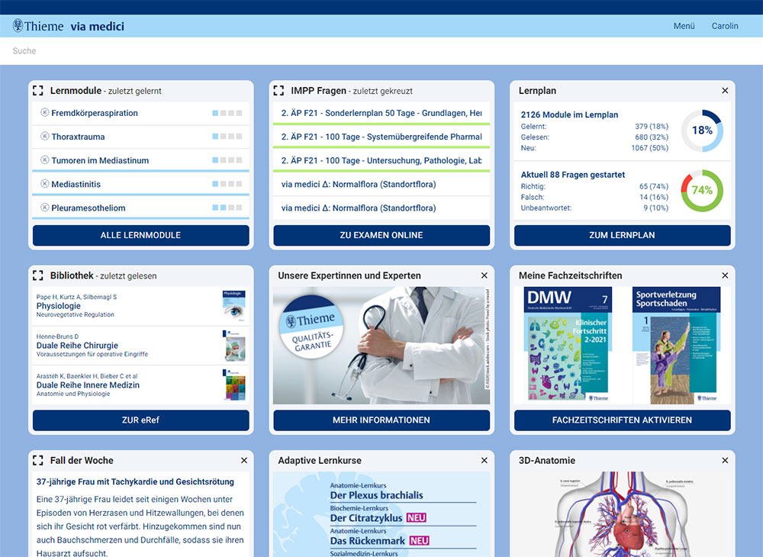Open the Sonderlernplan 50 Tage Grundlagen session
Viewport: 763px width, 557px height.
pos(381,113)
